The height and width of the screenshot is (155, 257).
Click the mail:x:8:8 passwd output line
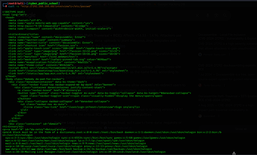pyautogui.click(x=76, y=143)
